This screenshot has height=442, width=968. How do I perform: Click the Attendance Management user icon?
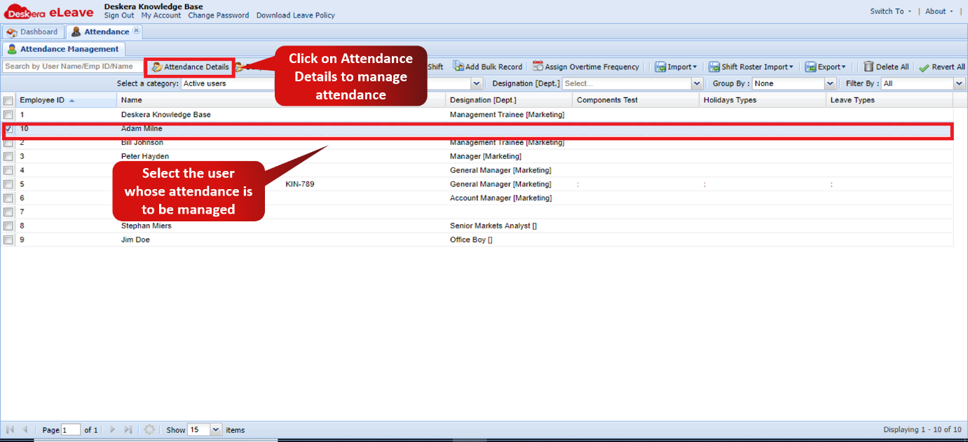(12, 49)
